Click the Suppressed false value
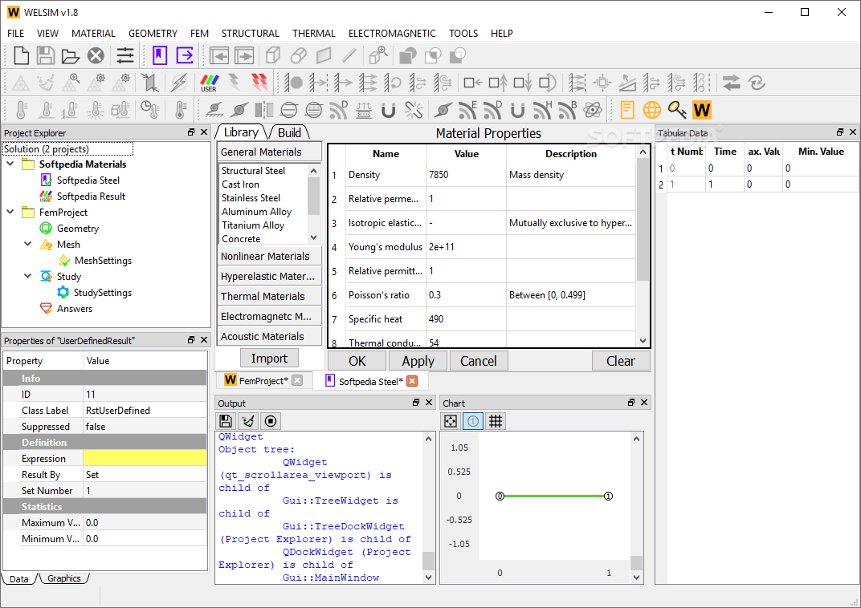Screen dimensions: 861x608 (145, 427)
